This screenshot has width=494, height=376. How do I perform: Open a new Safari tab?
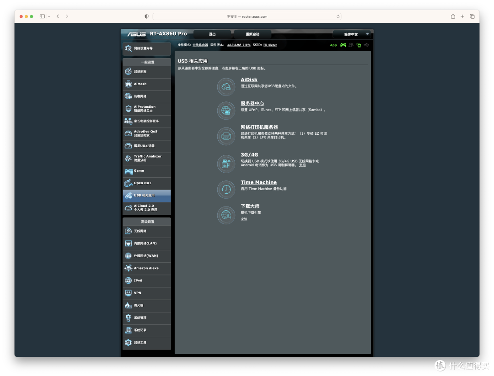click(x=462, y=16)
